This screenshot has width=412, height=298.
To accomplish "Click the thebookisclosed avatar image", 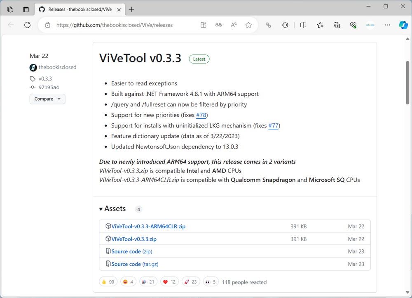I will pyautogui.click(x=33, y=68).
